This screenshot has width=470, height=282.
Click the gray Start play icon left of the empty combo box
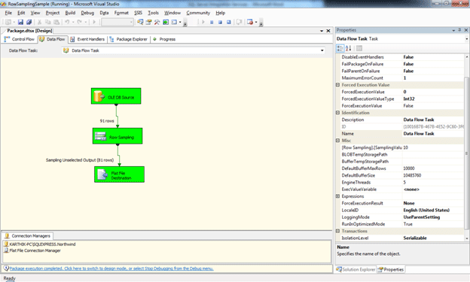[94, 22]
